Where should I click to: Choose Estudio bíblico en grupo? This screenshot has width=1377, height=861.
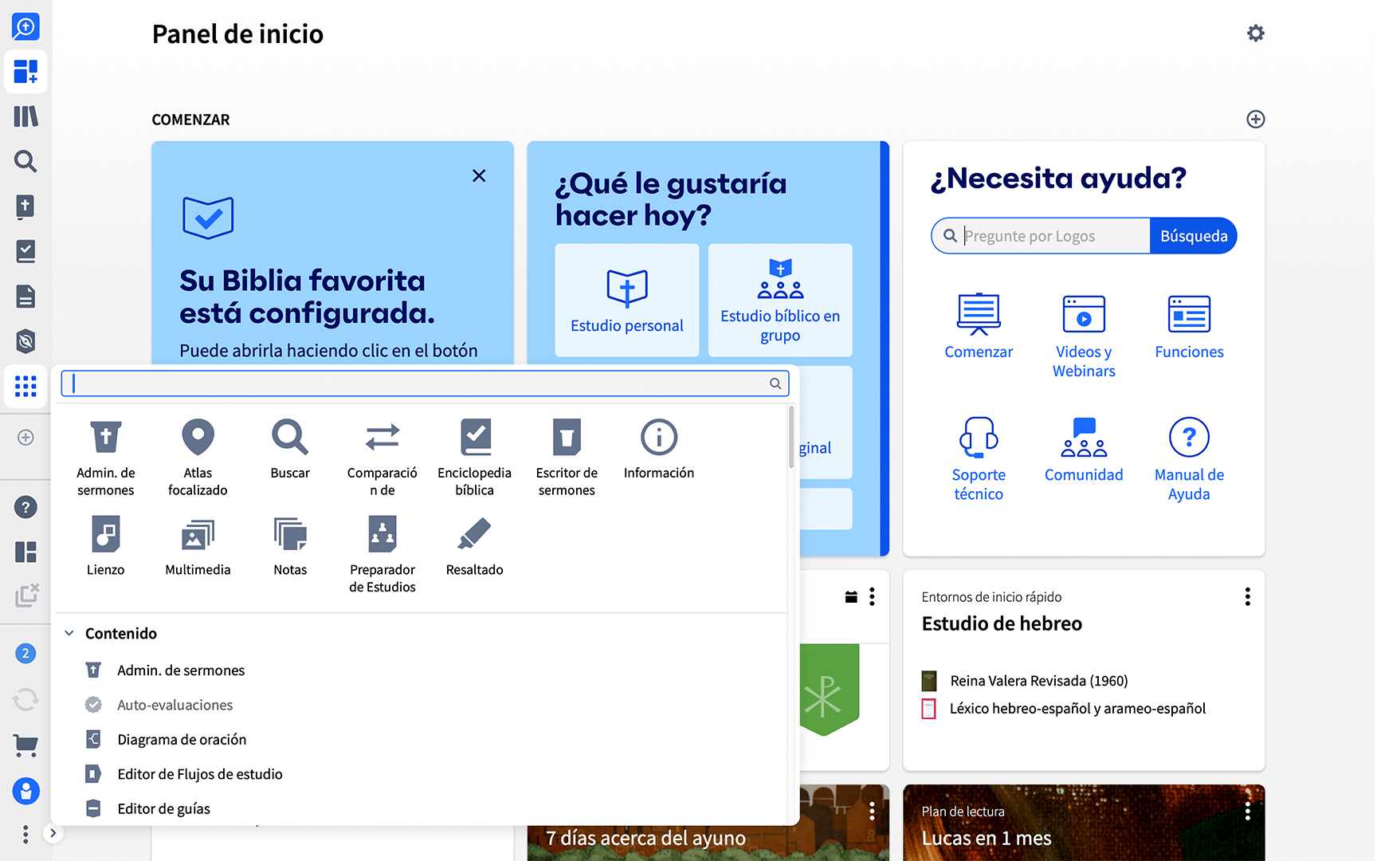780,301
